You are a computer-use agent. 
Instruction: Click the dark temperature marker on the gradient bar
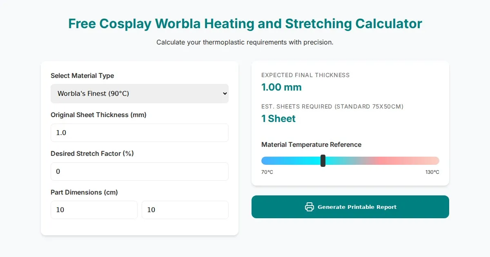[323, 161]
